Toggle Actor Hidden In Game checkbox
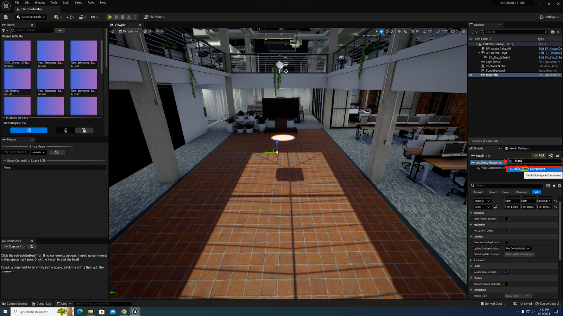The image size is (563, 316). [506, 219]
